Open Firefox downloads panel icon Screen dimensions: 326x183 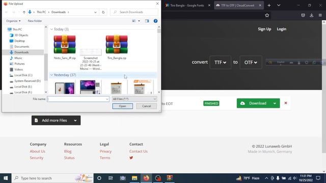pyautogui.click(x=311, y=15)
